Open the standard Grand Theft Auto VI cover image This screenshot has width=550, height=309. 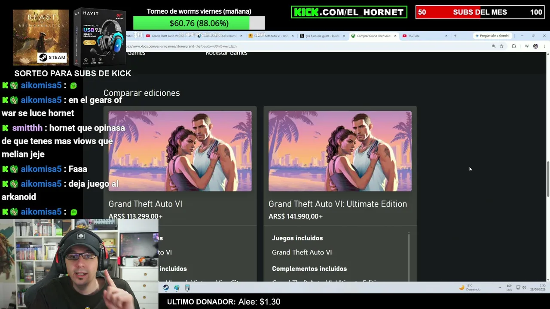180,151
